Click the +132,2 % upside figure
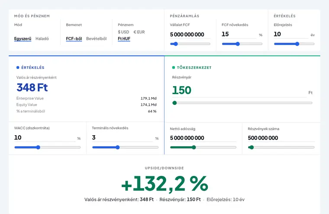Image resolution: width=329 pixels, height=214 pixels. [x=164, y=184]
